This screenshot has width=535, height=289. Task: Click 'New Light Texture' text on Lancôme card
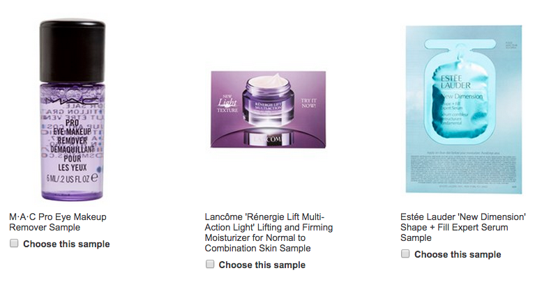227,103
